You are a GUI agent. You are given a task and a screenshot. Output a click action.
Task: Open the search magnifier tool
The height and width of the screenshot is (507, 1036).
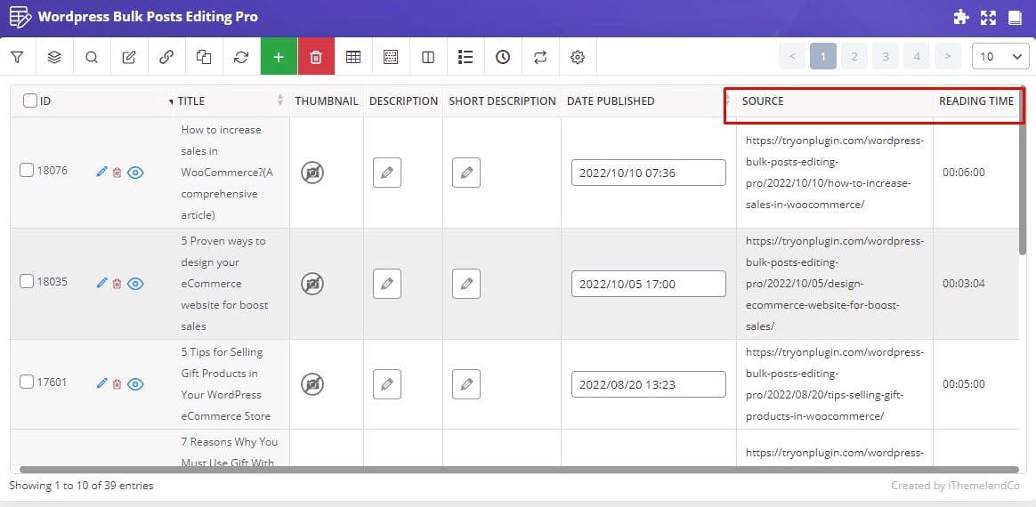pyautogui.click(x=92, y=57)
